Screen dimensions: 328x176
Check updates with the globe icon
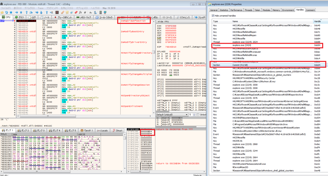click(x=104, y=12)
